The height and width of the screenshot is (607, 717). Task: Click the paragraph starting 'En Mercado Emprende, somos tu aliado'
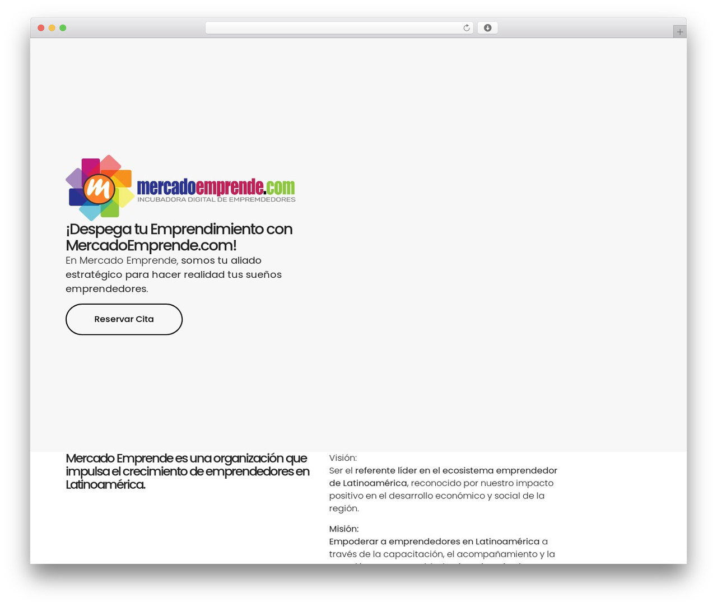[174, 274]
